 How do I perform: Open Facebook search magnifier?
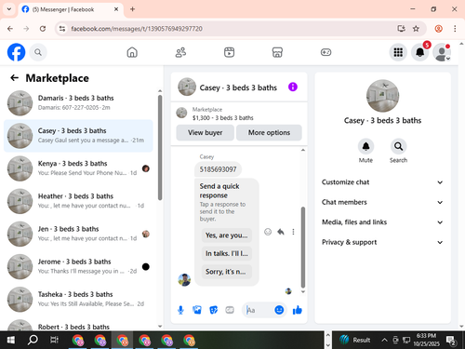point(38,52)
